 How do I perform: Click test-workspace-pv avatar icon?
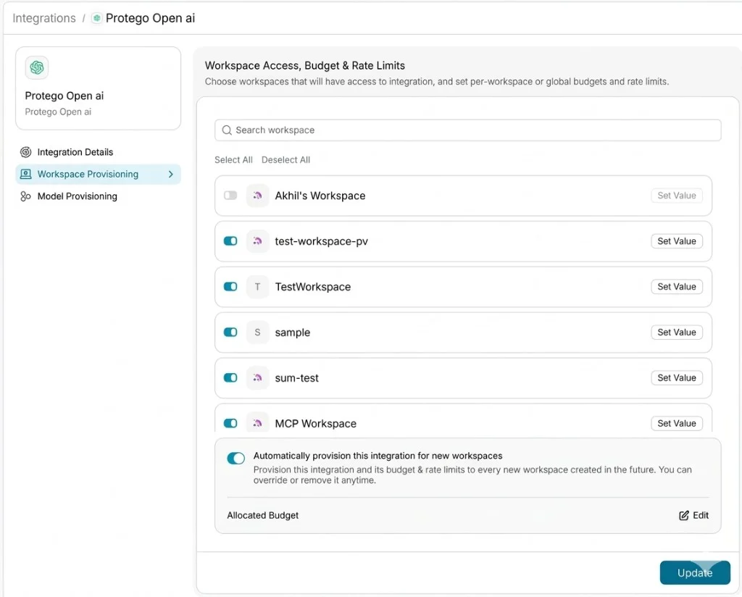257,241
